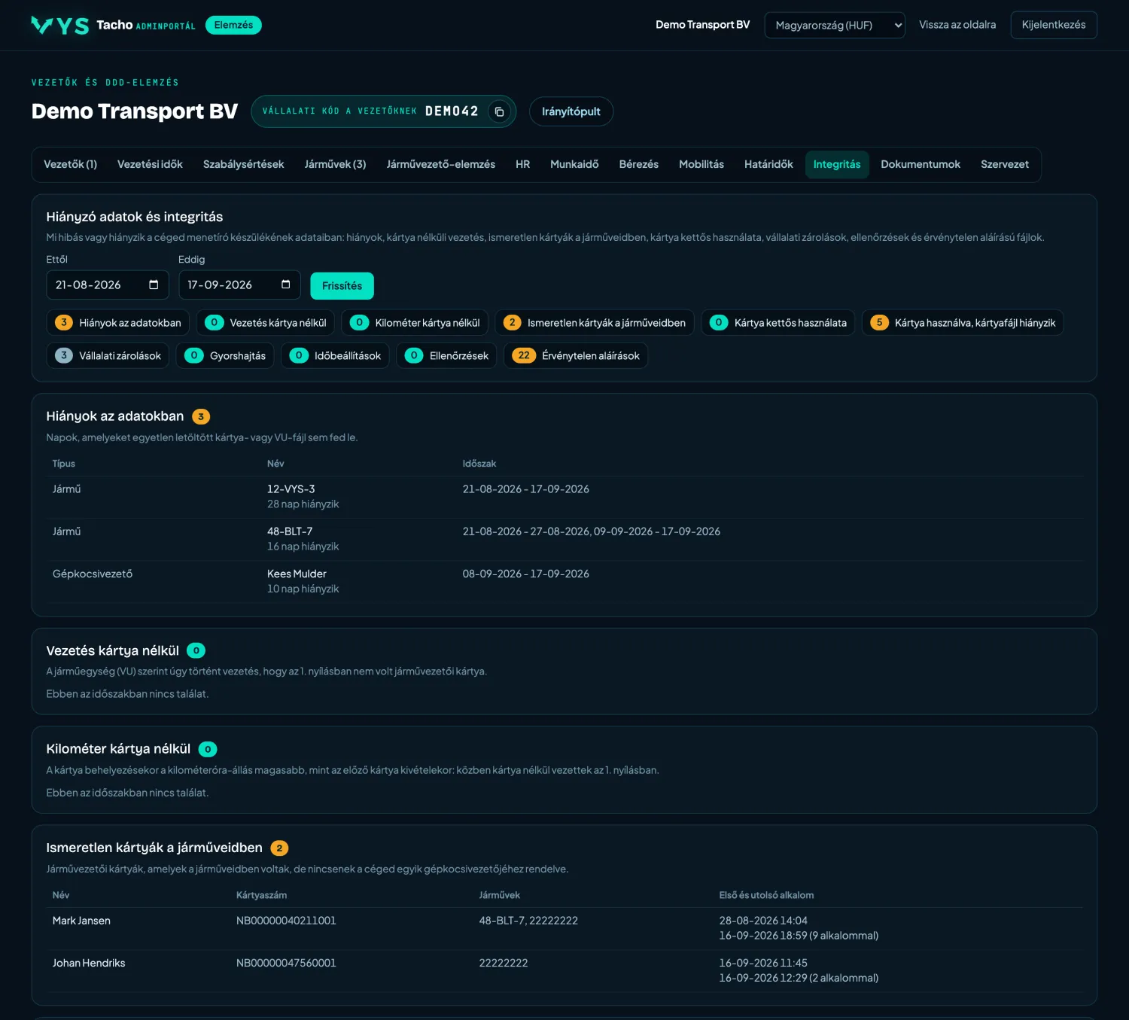Click card number NB00000040211001

click(x=286, y=921)
